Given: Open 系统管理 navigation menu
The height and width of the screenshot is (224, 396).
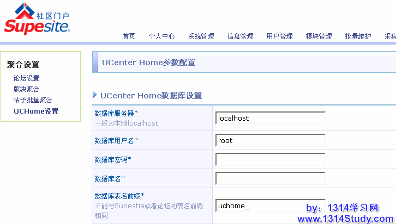Looking at the screenshot, I should tap(201, 36).
